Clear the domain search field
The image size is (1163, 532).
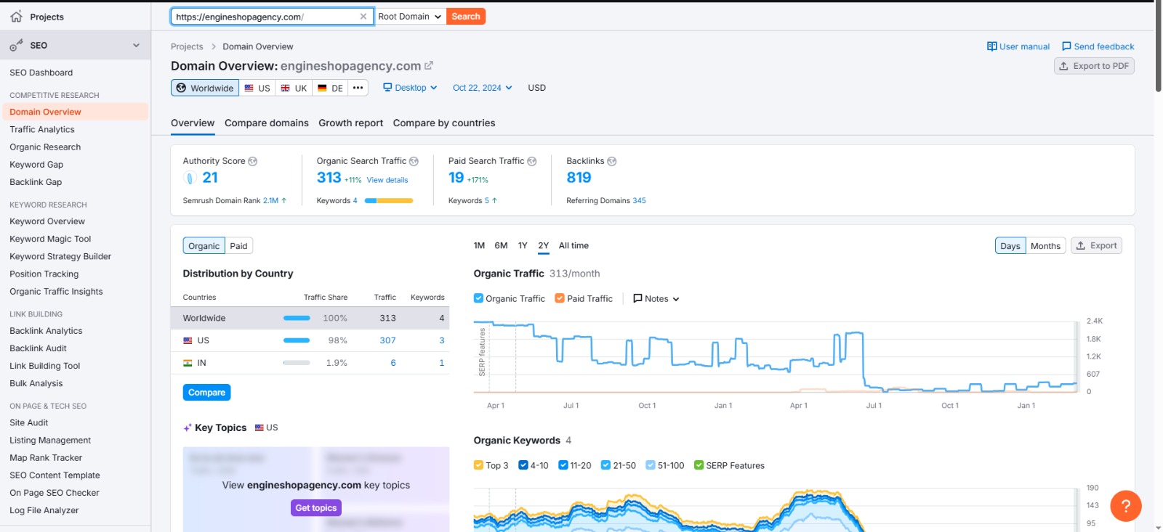pyautogui.click(x=363, y=17)
